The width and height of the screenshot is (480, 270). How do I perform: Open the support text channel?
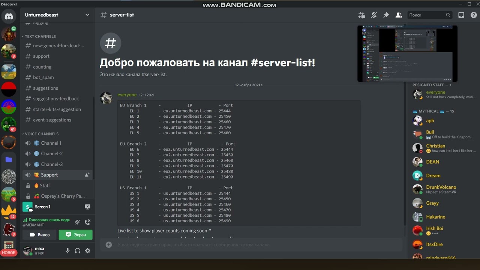click(x=57, y=56)
